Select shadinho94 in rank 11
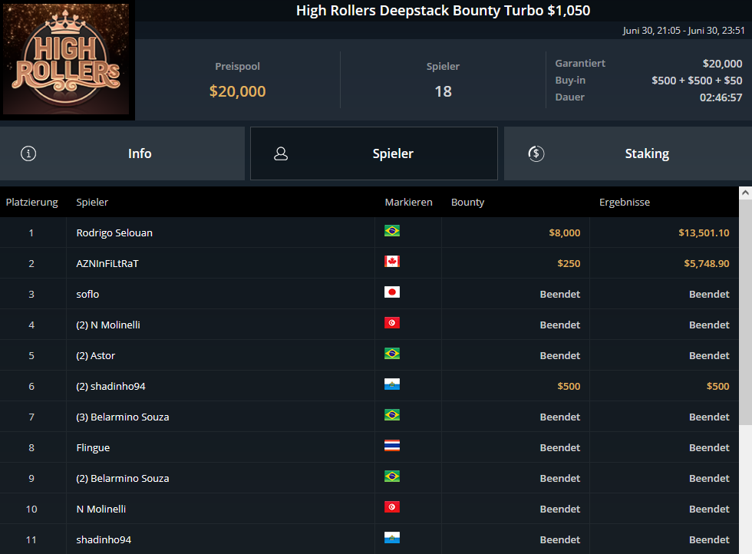Screen dimensions: 752x554 (104, 539)
